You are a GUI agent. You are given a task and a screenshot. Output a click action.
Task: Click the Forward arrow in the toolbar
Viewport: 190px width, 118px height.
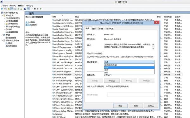point(5,9)
